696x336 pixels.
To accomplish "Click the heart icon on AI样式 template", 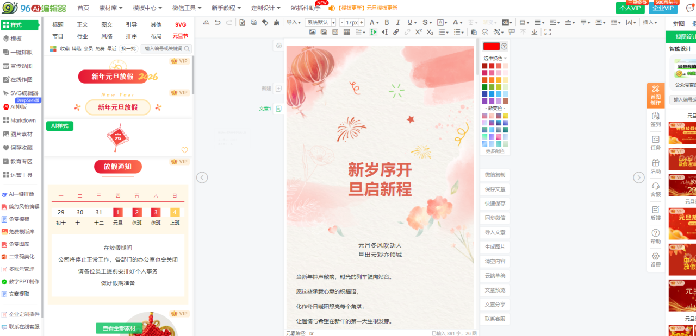I will (184, 150).
